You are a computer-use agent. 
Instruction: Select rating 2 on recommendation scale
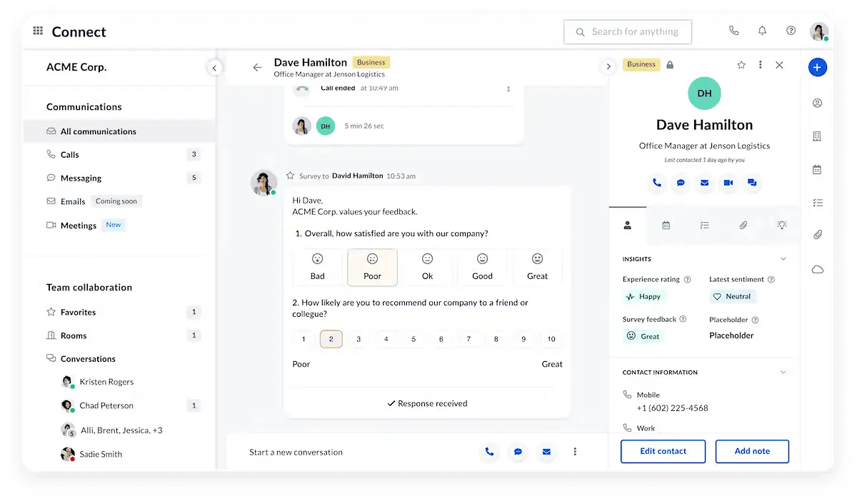(331, 339)
